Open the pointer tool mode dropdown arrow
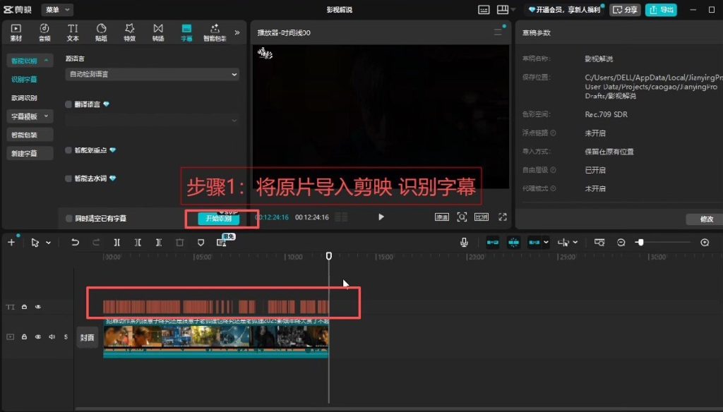The width and height of the screenshot is (723, 412). 48,243
